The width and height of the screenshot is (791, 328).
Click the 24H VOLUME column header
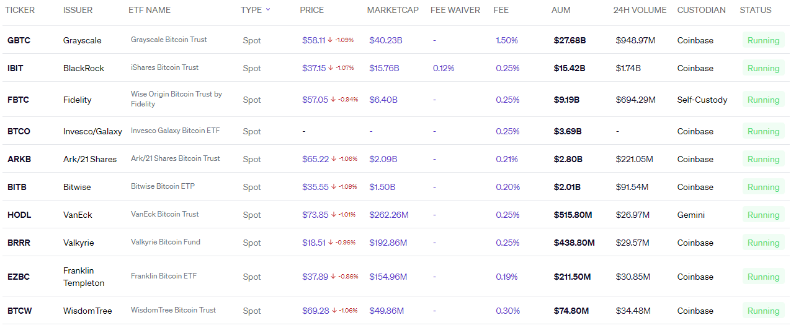640,10
